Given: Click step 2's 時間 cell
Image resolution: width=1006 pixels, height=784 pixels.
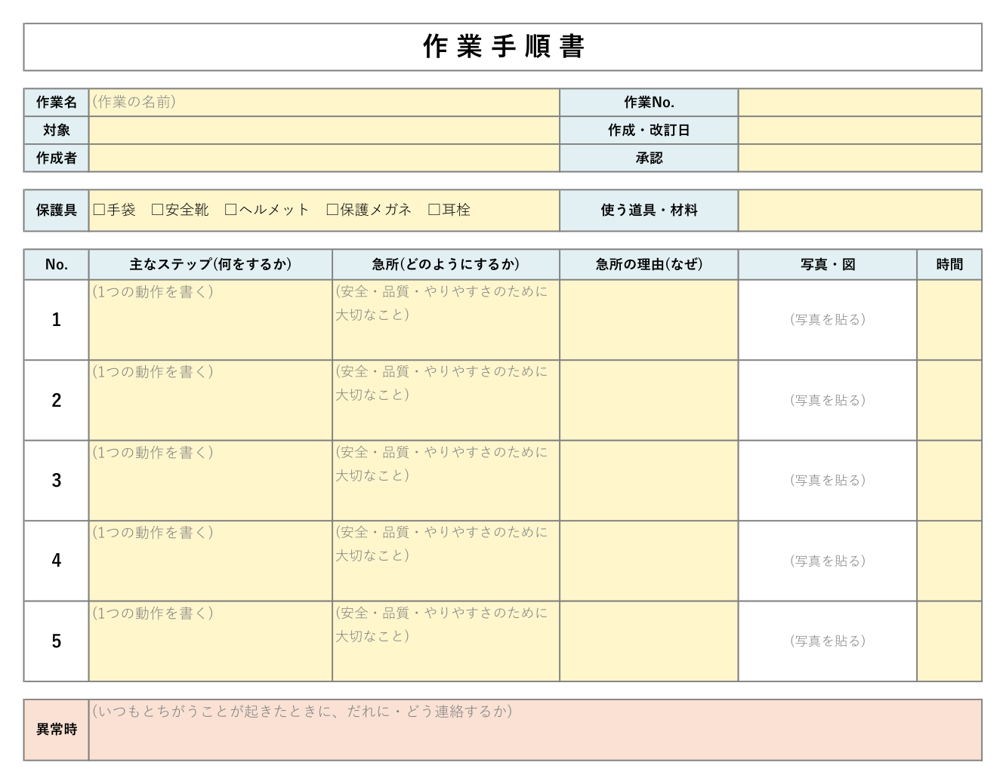Looking at the screenshot, I should coord(949,400).
